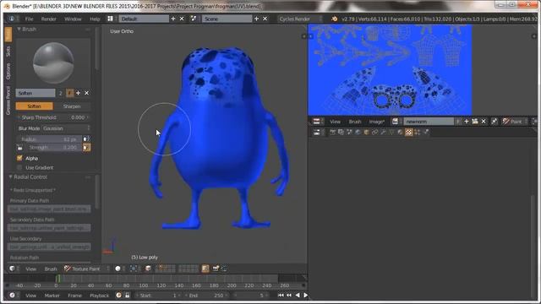Open the 3D viewport Brush menu
The height and width of the screenshot is (304, 541).
51,269
